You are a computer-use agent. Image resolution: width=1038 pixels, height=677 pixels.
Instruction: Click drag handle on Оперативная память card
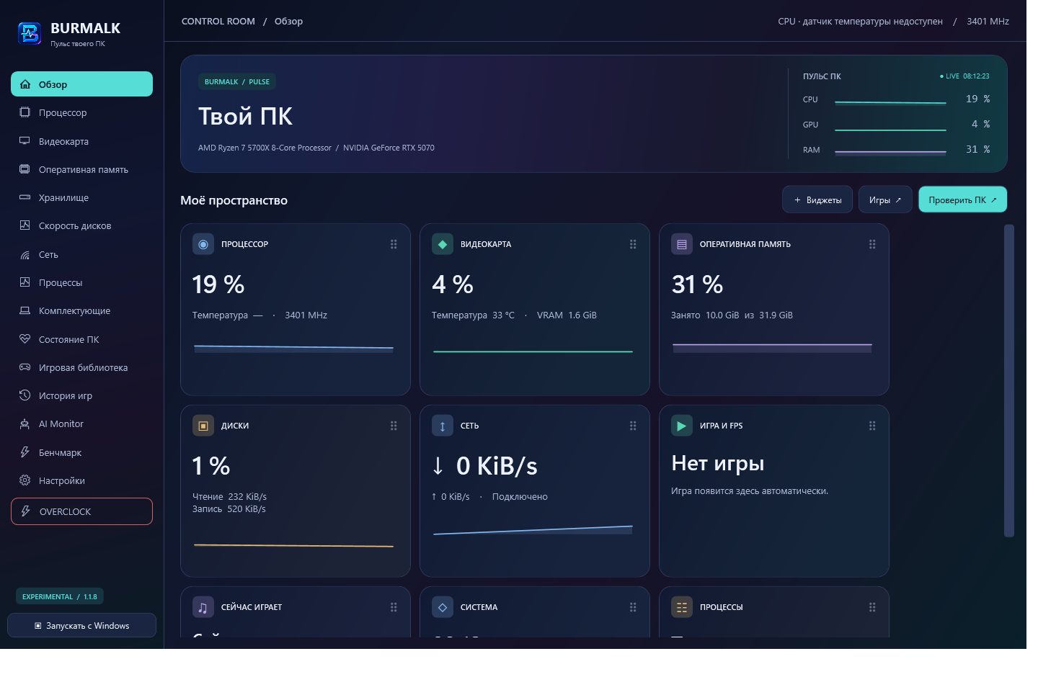(x=872, y=244)
